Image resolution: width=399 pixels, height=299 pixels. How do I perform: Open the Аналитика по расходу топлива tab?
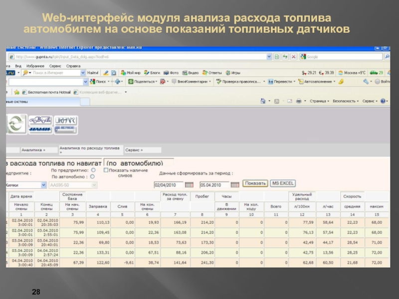click(90, 149)
